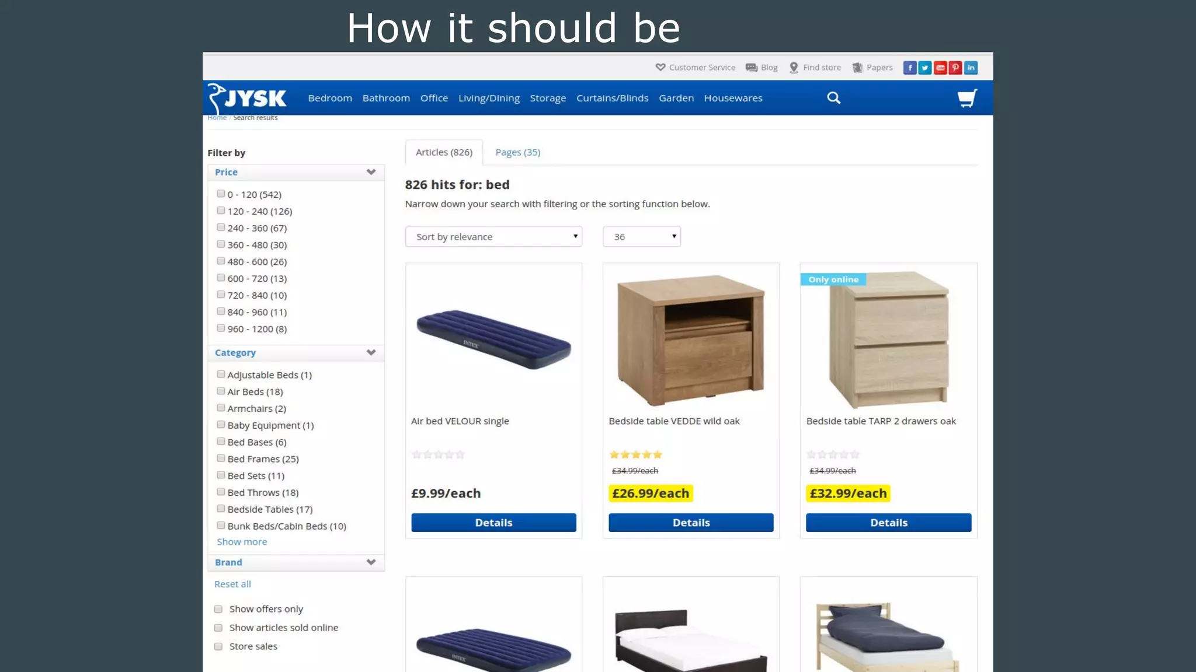Screen dimensions: 1196x672
Task: Click the Twitter social icon
Action: (x=924, y=68)
